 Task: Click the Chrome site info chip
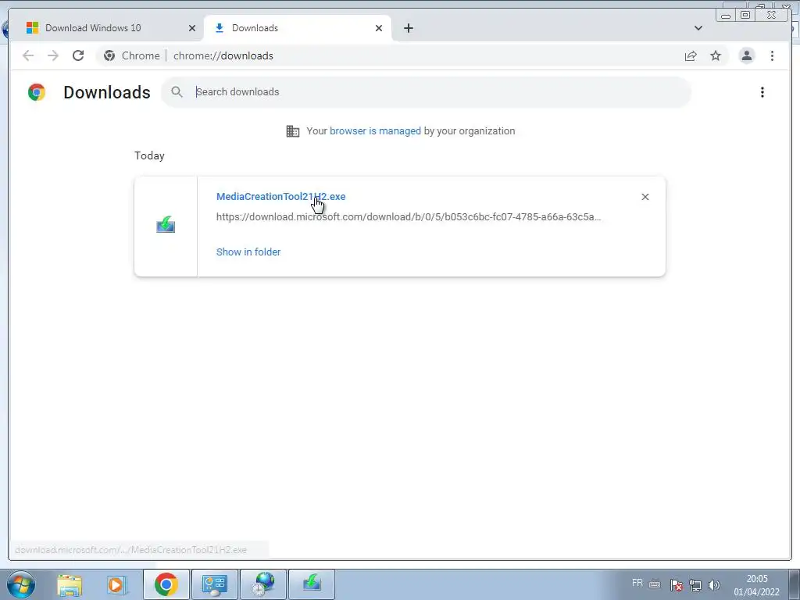click(x=131, y=55)
